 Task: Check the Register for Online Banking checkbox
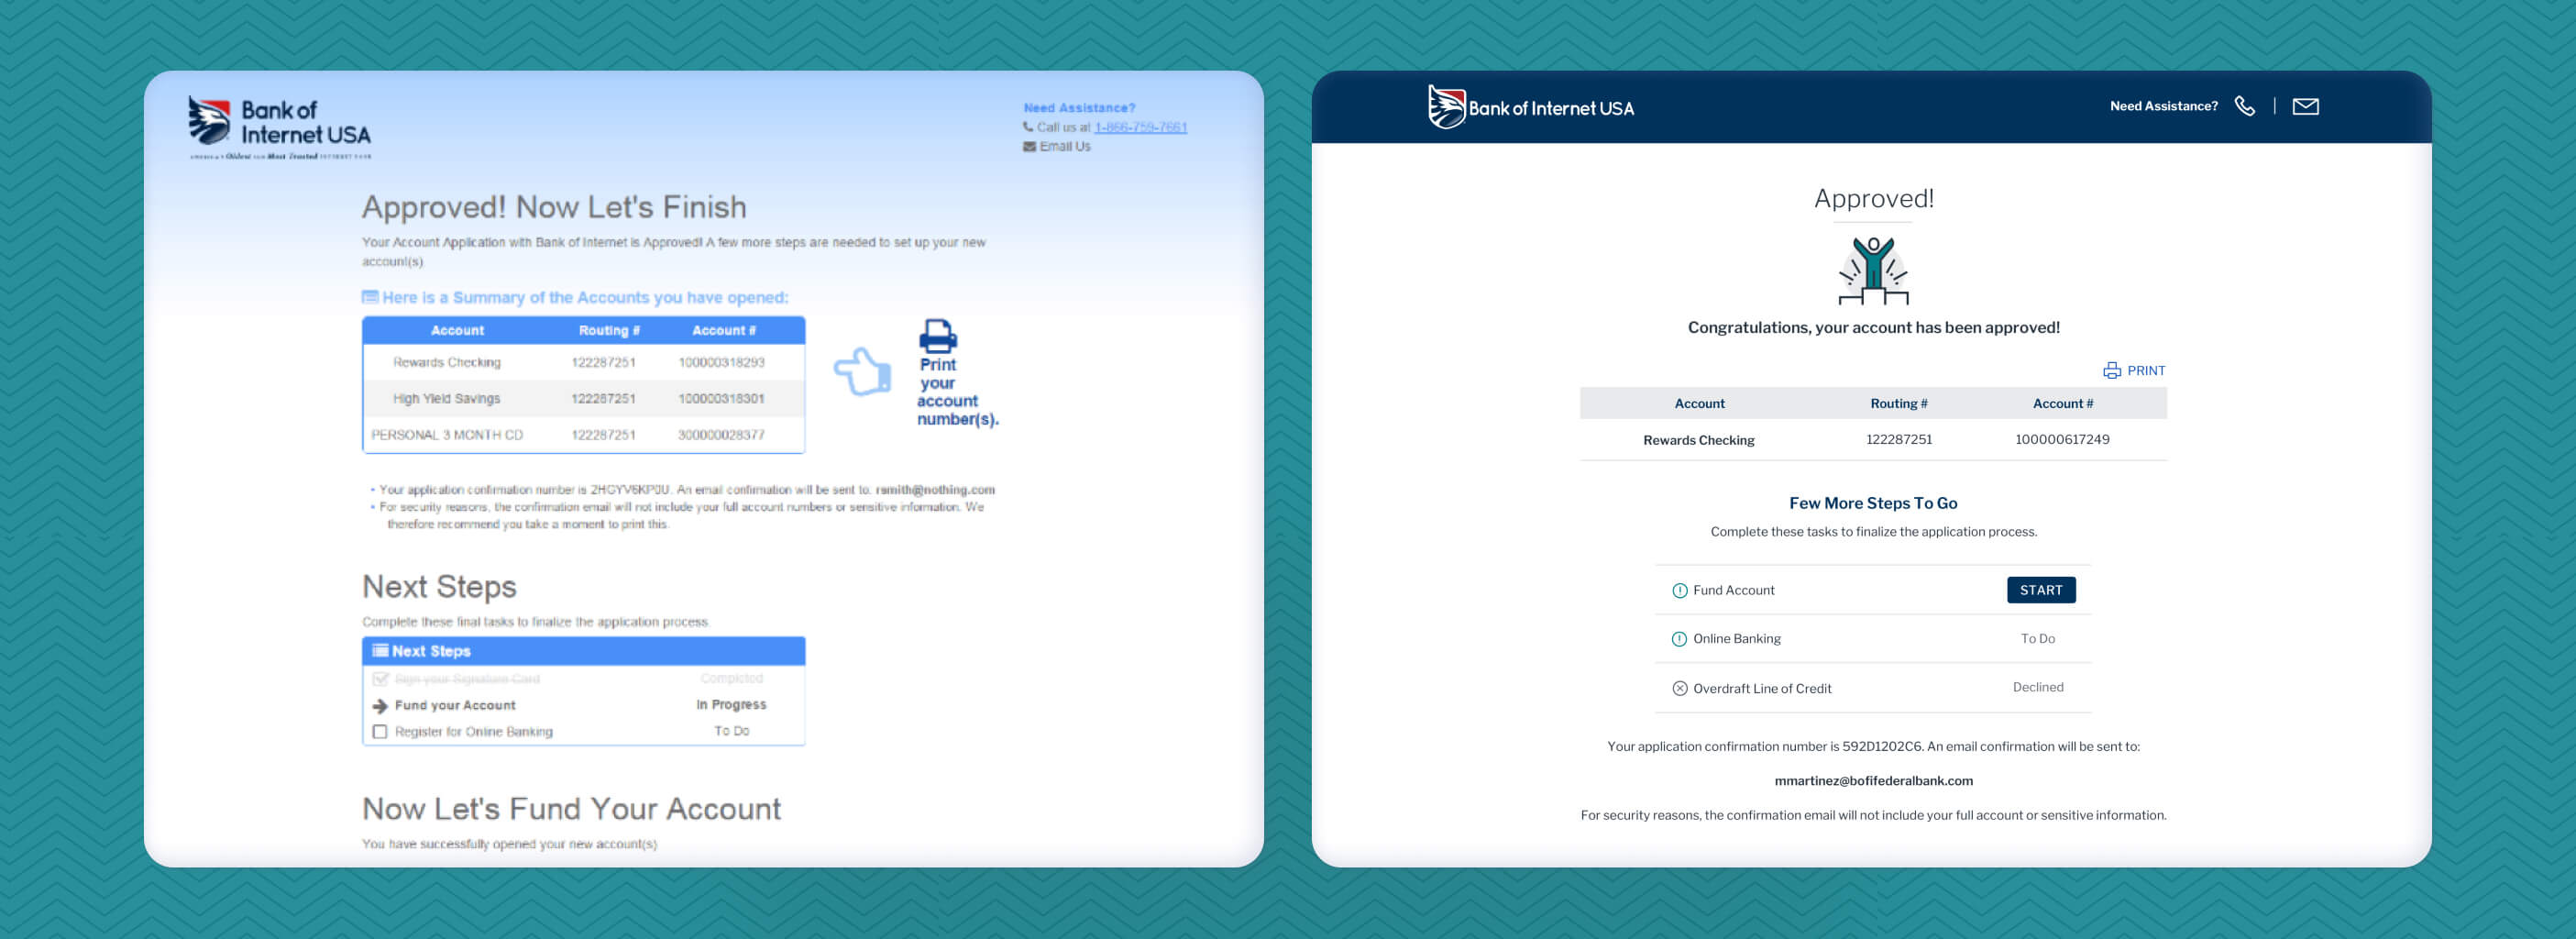tap(380, 732)
